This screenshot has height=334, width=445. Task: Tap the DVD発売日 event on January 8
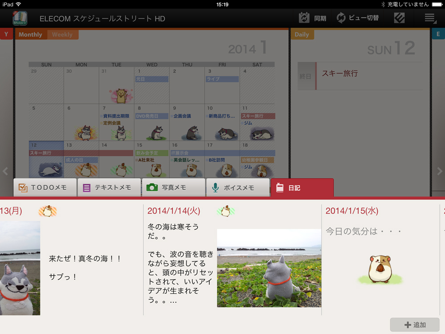[x=152, y=116]
